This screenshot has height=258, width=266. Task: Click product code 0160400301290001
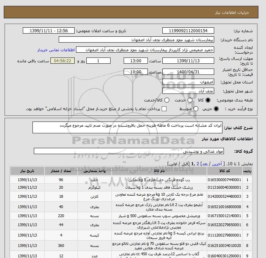click(x=225, y=256)
